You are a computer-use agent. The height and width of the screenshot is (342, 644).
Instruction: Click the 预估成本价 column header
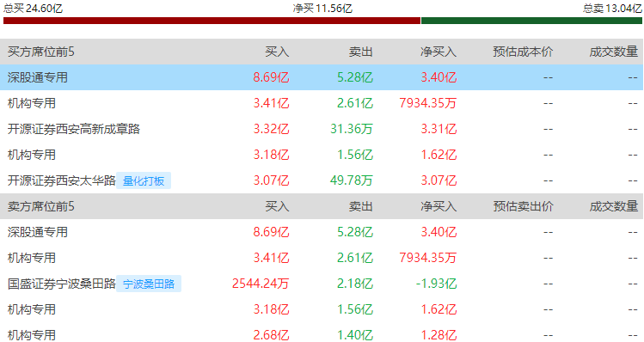pos(523,52)
